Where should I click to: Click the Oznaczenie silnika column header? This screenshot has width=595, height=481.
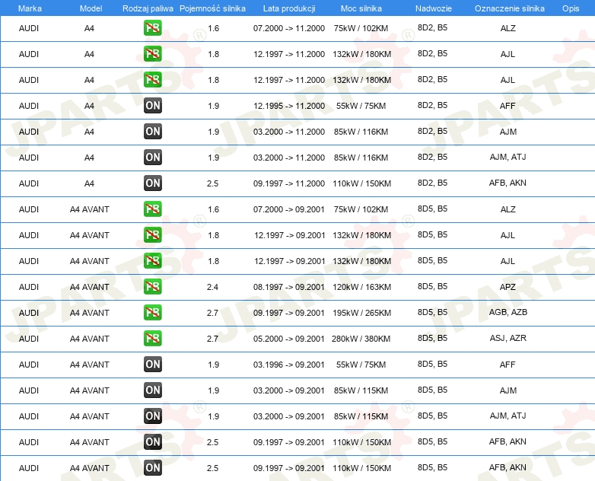pyautogui.click(x=509, y=8)
